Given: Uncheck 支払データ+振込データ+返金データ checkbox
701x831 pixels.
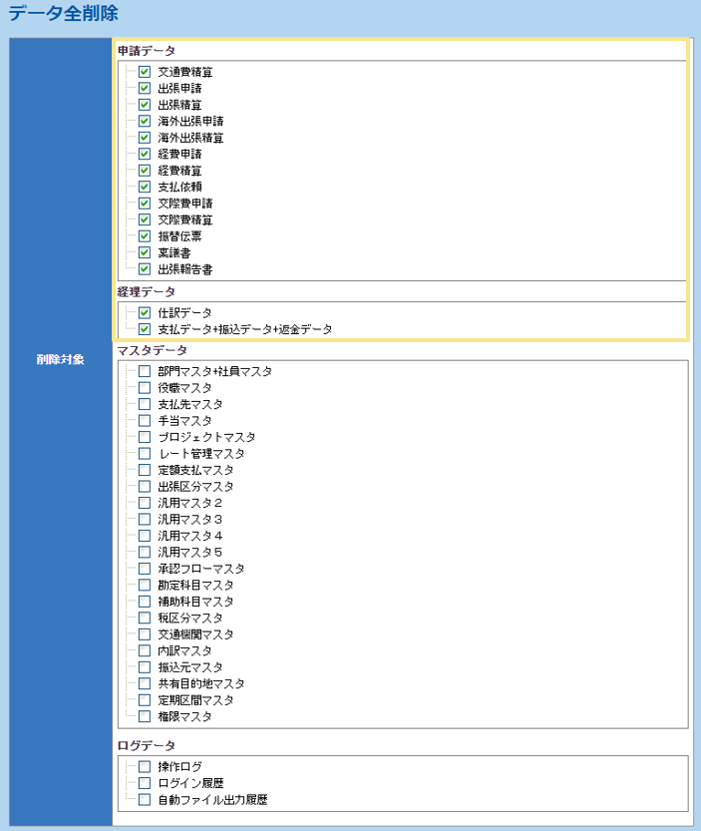Looking at the screenshot, I should 145,329.
